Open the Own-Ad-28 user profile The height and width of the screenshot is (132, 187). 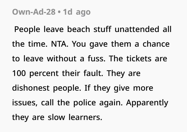tap(34, 12)
